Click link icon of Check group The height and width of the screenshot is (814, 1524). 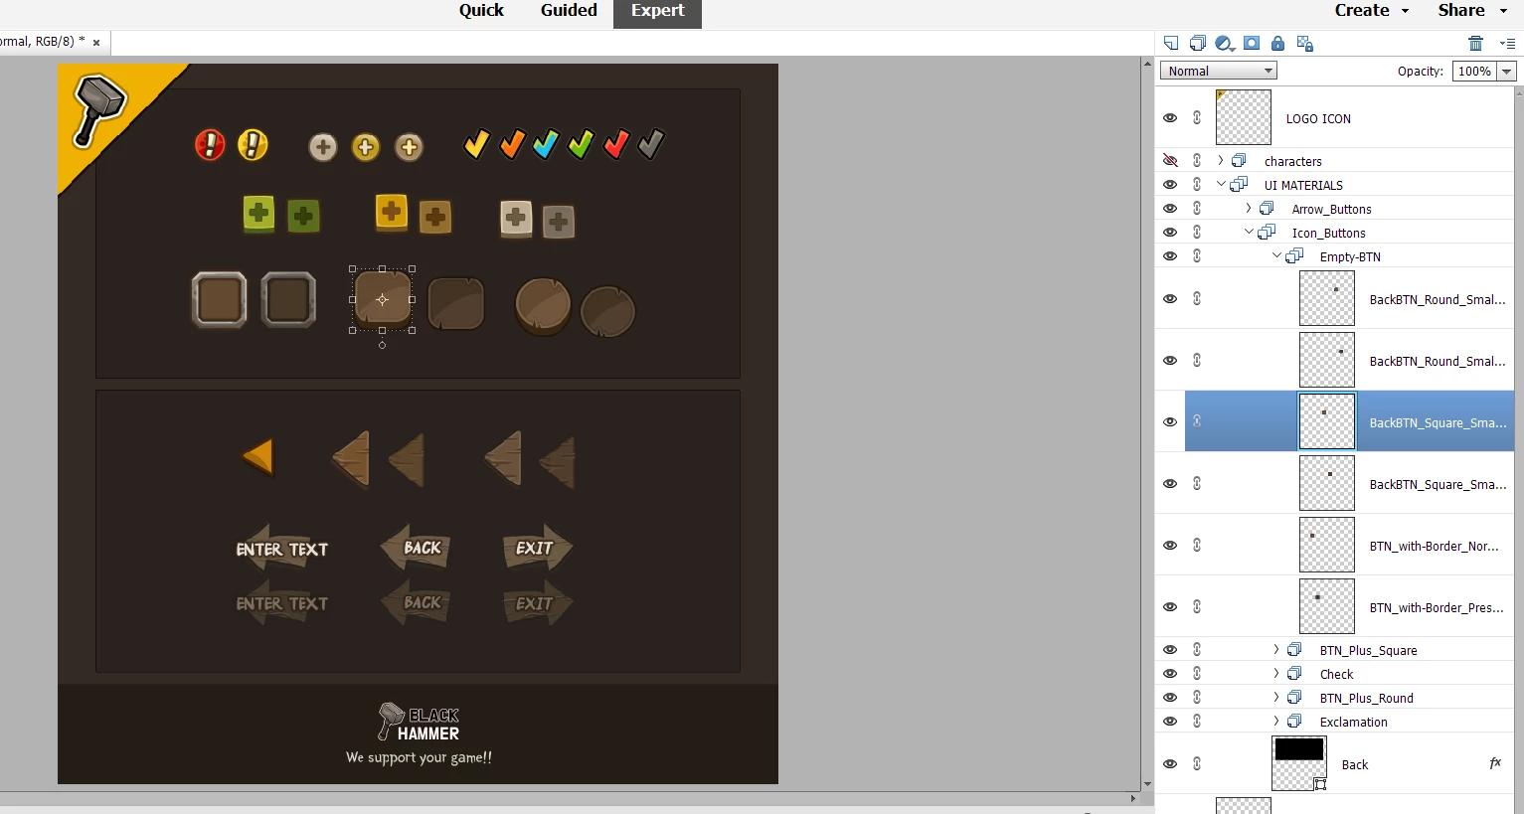coord(1197,673)
